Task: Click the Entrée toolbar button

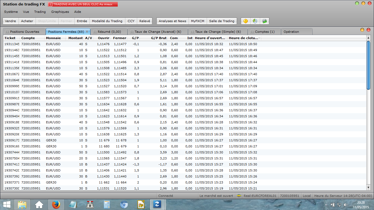Action: tap(82, 21)
